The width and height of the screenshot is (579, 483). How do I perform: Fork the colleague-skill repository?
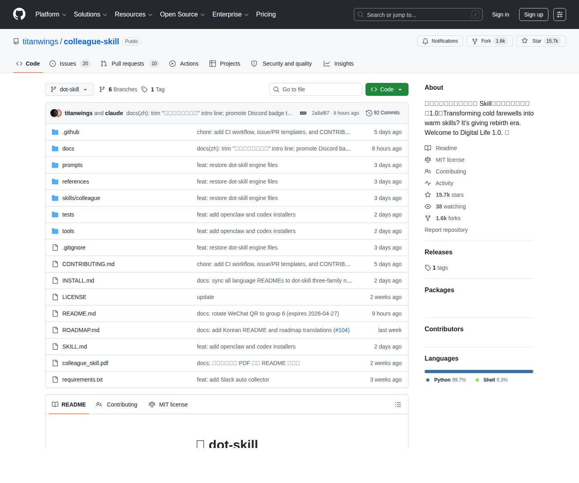click(489, 41)
